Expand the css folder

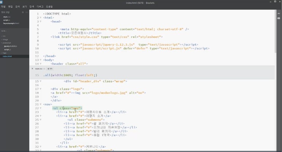point(4,36)
